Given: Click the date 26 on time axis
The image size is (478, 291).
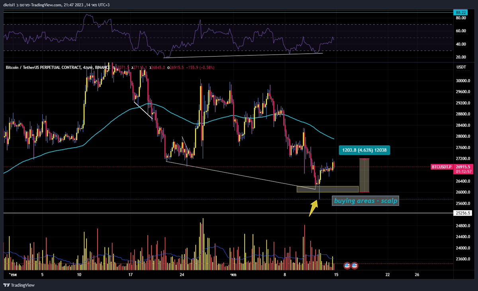Looking at the screenshot, I should click(417, 275).
